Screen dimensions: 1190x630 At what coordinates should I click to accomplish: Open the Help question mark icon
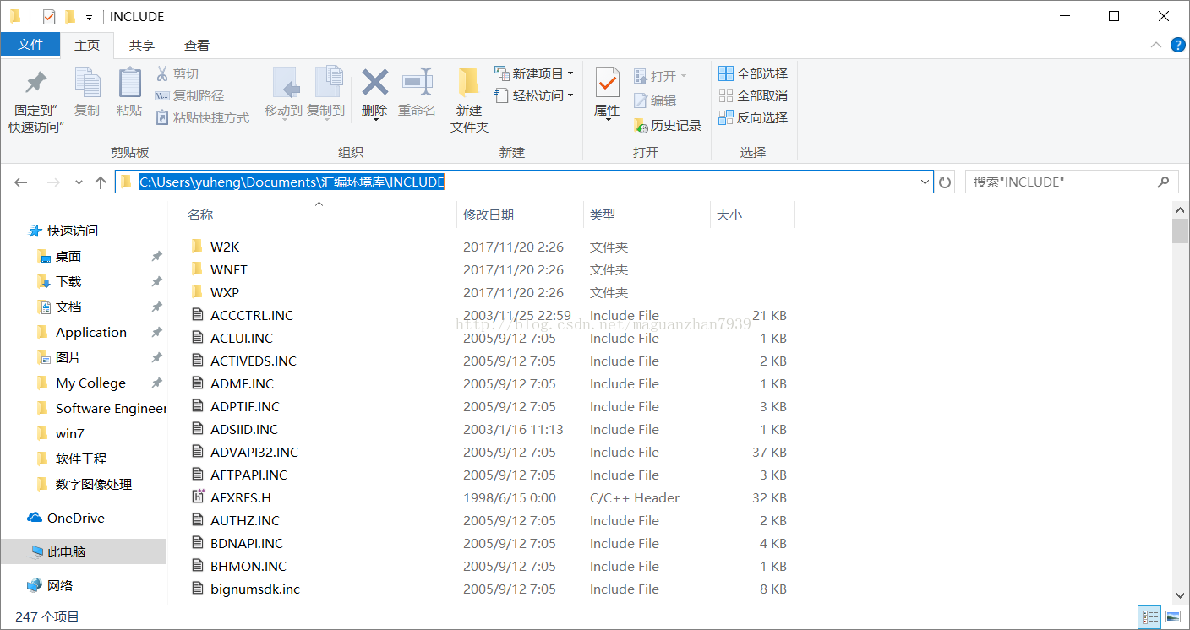pyautogui.click(x=1177, y=45)
